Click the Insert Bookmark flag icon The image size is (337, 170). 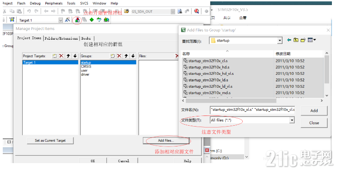tap(63, 11)
